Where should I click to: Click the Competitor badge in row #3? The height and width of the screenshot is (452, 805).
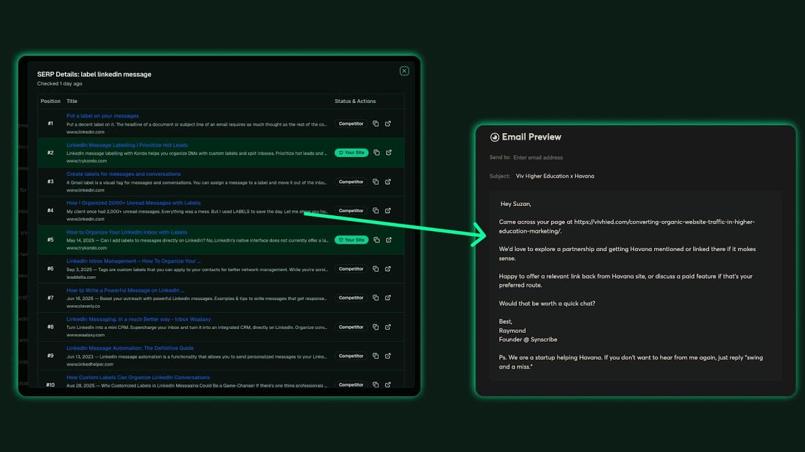point(351,181)
